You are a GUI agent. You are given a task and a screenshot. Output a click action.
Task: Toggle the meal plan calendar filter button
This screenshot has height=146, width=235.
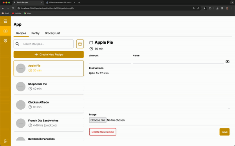click(80, 44)
